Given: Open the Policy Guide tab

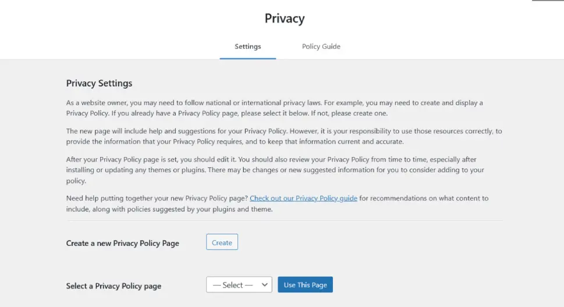Looking at the screenshot, I should click(321, 47).
